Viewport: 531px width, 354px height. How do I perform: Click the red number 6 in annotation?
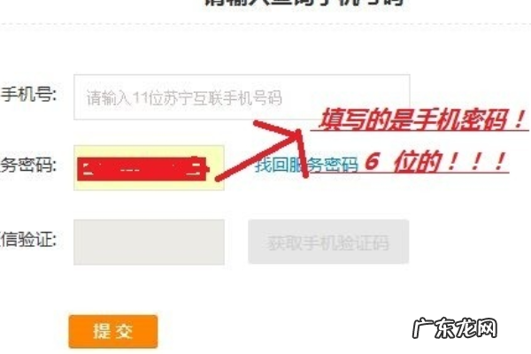[x=373, y=160]
